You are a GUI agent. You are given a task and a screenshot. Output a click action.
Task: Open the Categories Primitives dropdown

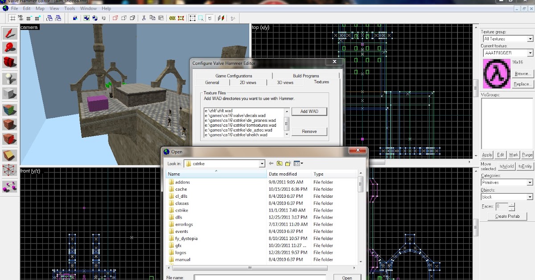coord(530,182)
